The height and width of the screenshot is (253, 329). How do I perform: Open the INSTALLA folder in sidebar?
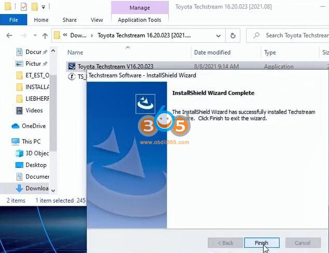pyautogui.click(x=37, y=87)
